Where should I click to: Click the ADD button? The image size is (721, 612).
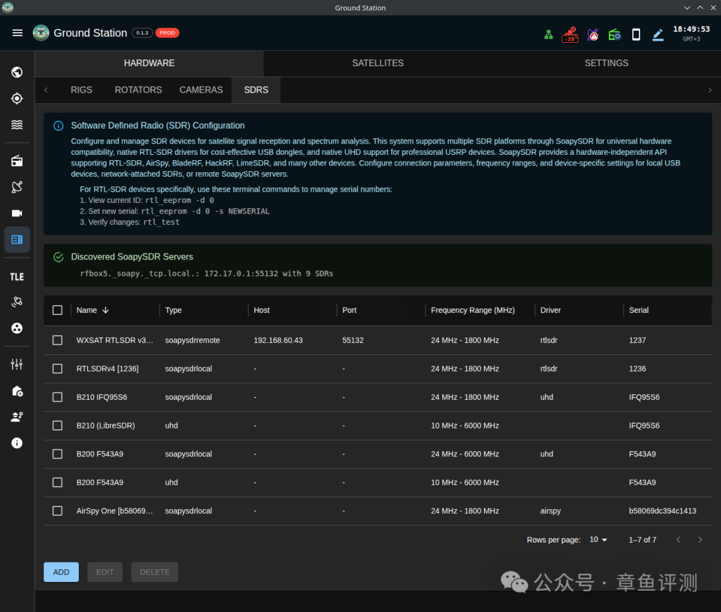pos(61,572)
